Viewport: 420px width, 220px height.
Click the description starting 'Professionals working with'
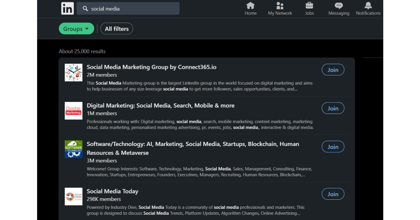[200, 124]
